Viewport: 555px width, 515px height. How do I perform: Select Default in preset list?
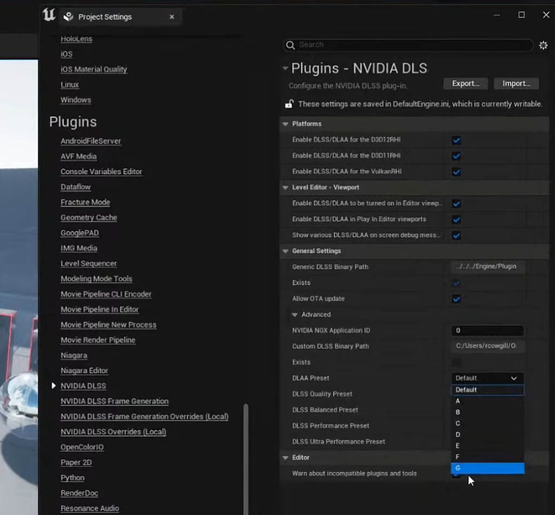click(x=487, y=390)
